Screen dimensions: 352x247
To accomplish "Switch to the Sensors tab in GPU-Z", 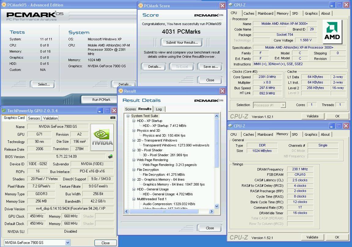I will [34, 118].
